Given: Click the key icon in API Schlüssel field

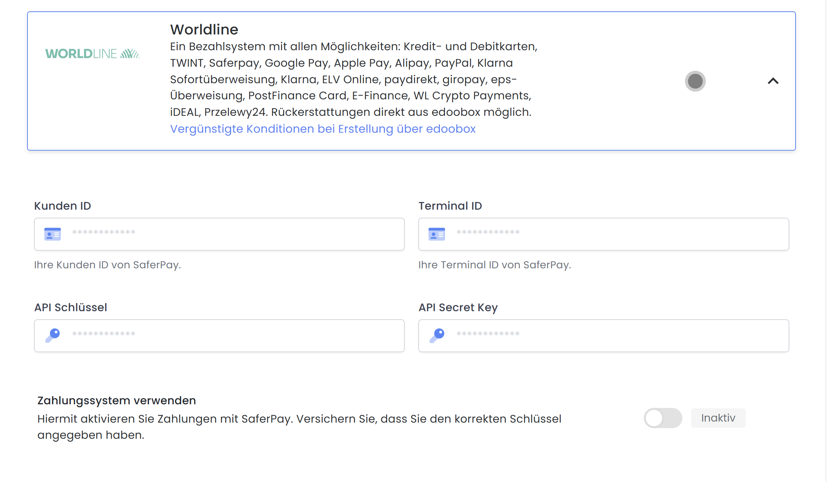Looking at the screenshot, I should coord(53,335).
